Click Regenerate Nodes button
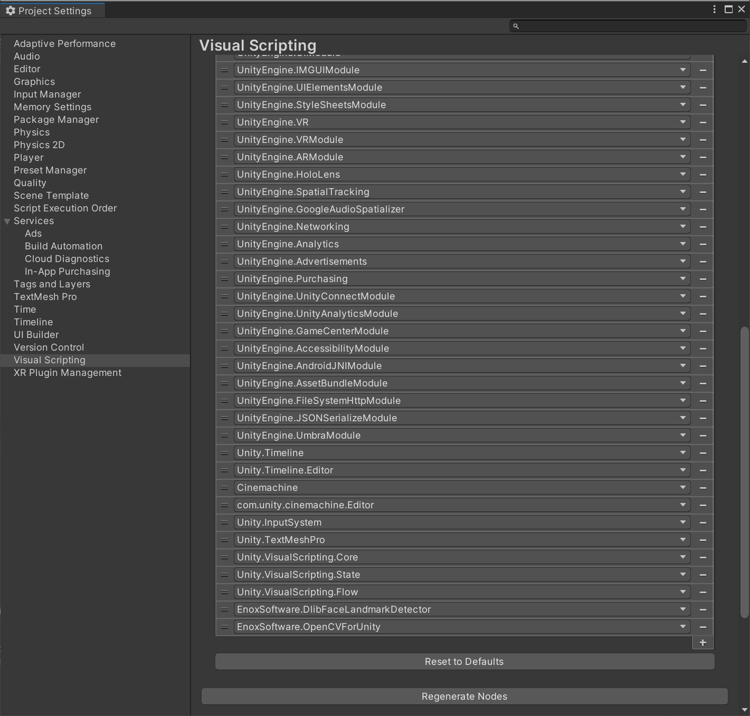The image size is (750, 716). 464,696
